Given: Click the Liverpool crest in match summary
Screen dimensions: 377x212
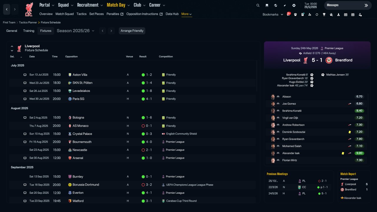Looking at the screenshot, I should (305, 60).
